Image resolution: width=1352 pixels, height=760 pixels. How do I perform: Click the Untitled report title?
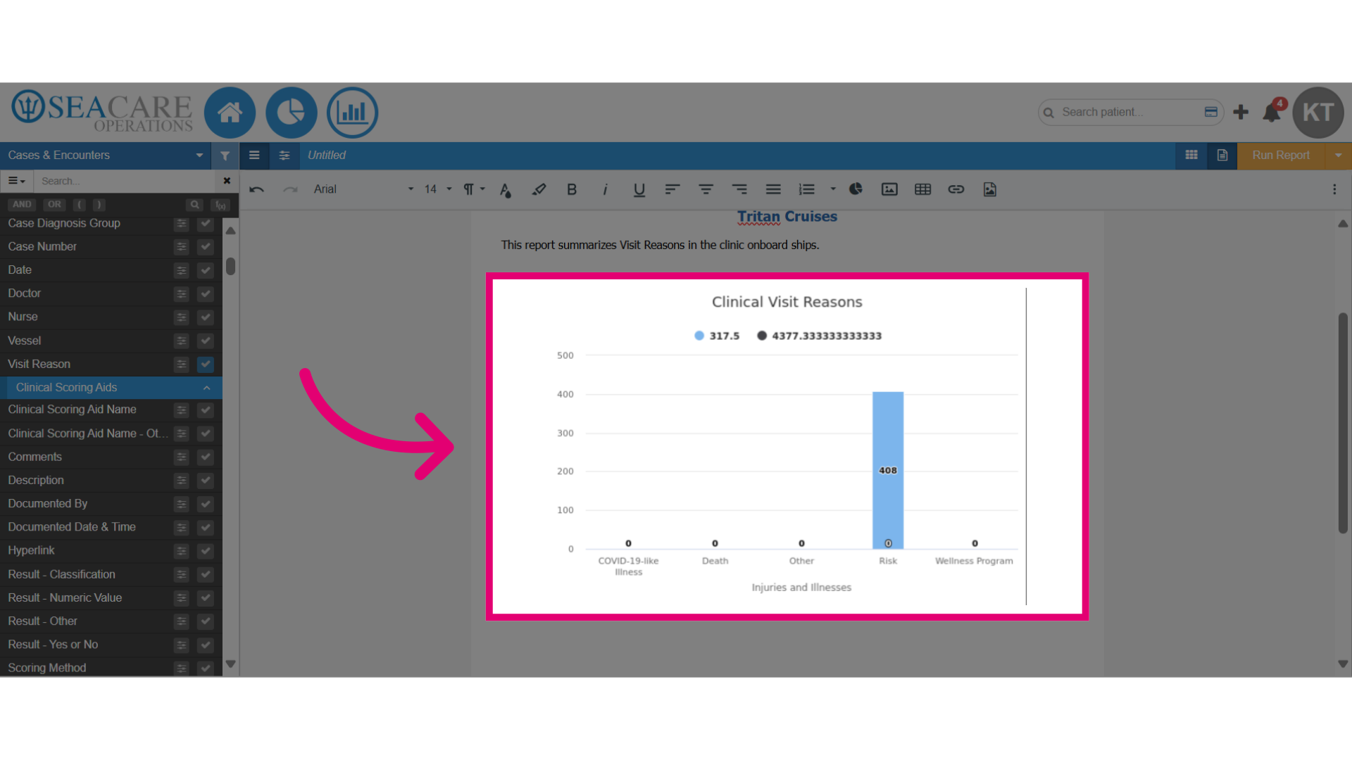tap(327, 156)
